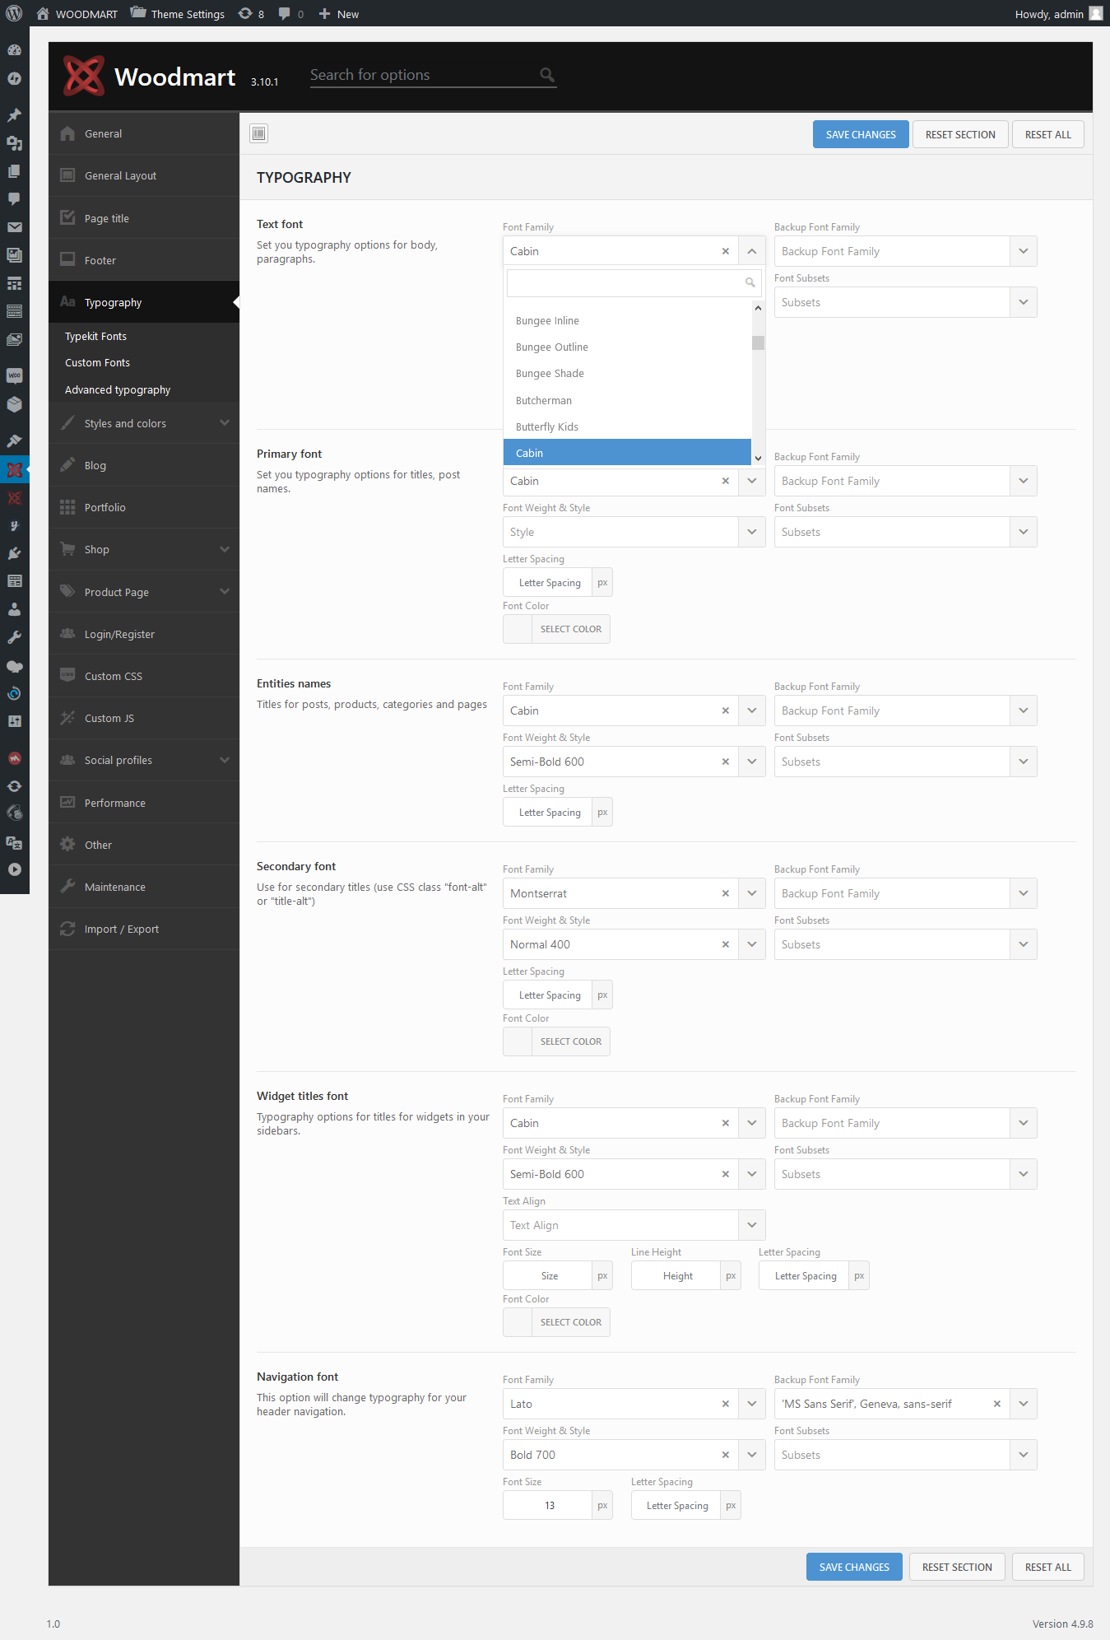Open the Updates icon in admin bar
The width and height of the screenshot is (1110, 1640).
251,14
